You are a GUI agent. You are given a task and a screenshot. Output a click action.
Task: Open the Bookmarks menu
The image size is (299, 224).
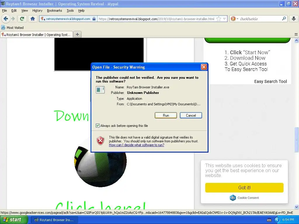[x=54, y=10]
